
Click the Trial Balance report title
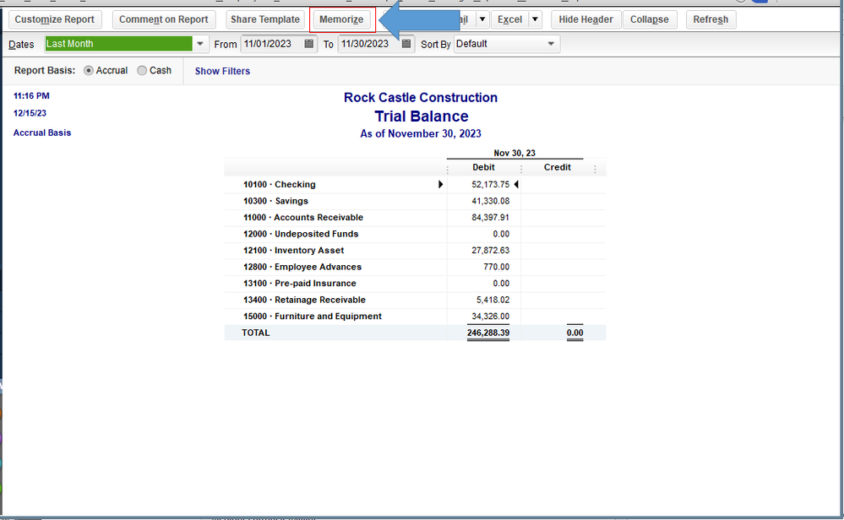(x=422, y=116)
